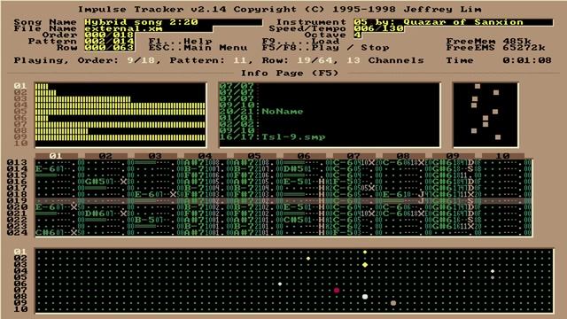Click note D#6 on row 021, channel 02

[x=95, y=214]
